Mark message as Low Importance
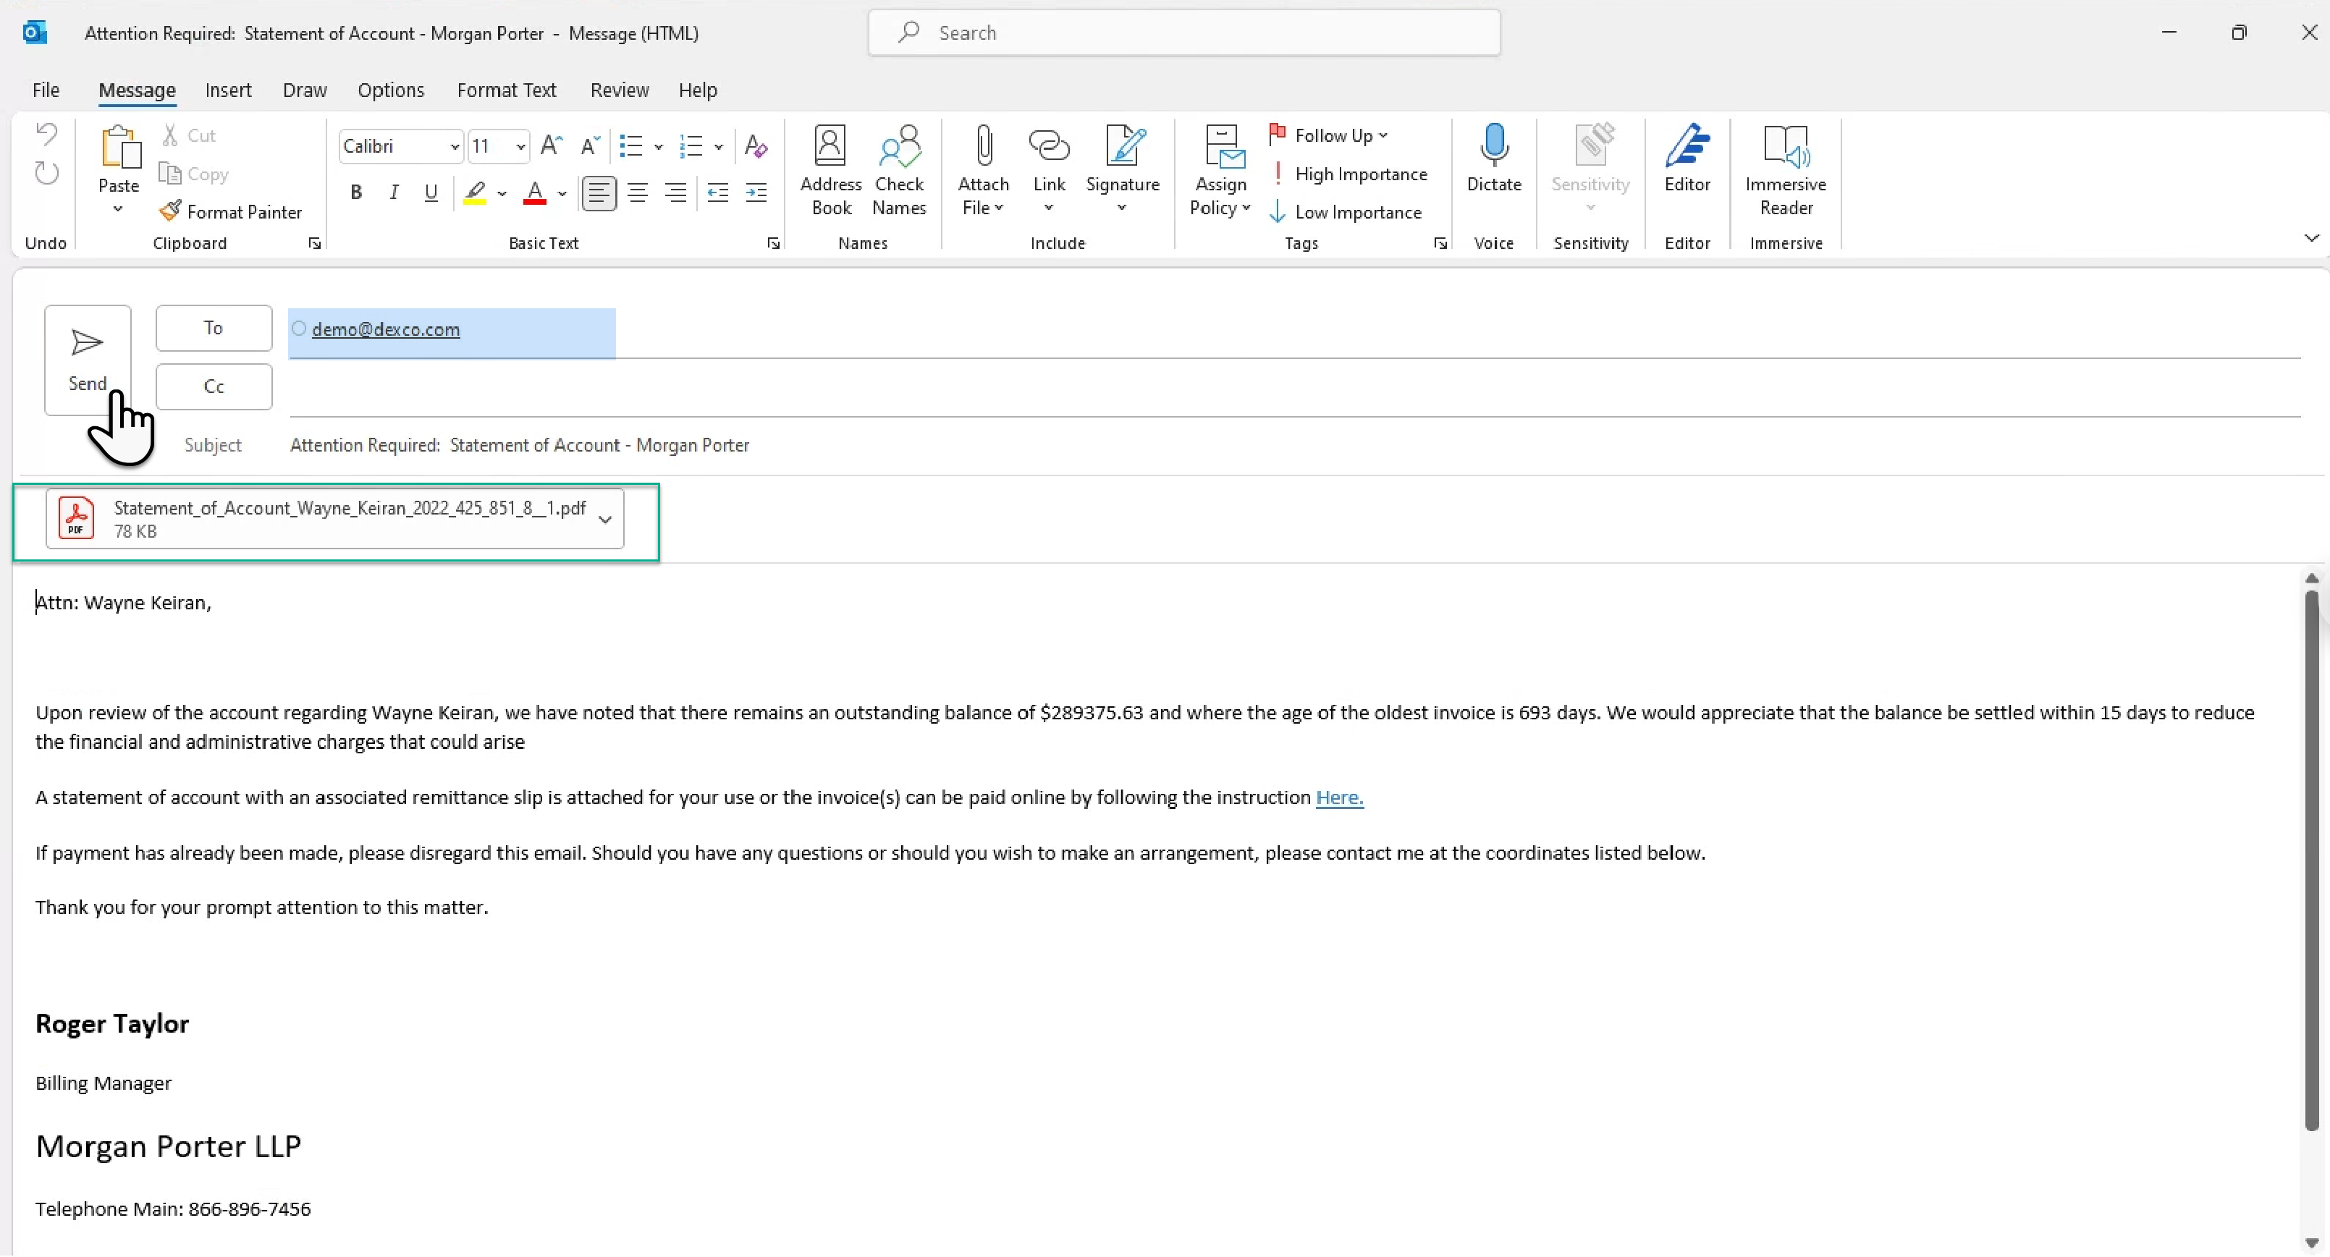Viewport: 2330px width, 1257px height. pos(1345,211)
